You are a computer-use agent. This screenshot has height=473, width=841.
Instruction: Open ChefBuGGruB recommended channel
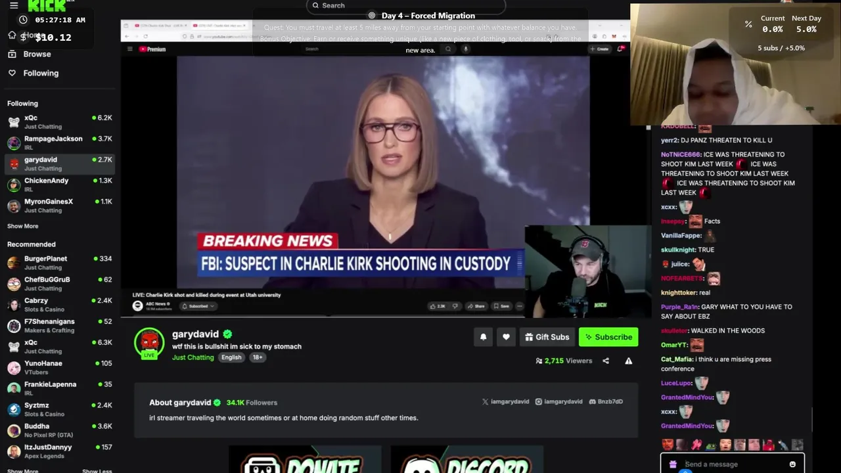(x=60, y=284)
